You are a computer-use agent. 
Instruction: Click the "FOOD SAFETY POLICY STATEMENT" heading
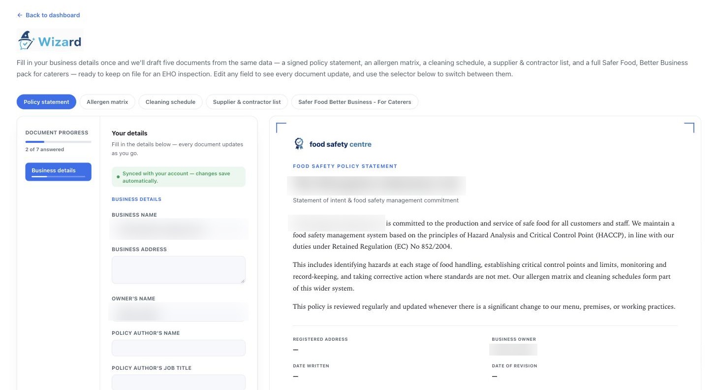tap(345, 166)
